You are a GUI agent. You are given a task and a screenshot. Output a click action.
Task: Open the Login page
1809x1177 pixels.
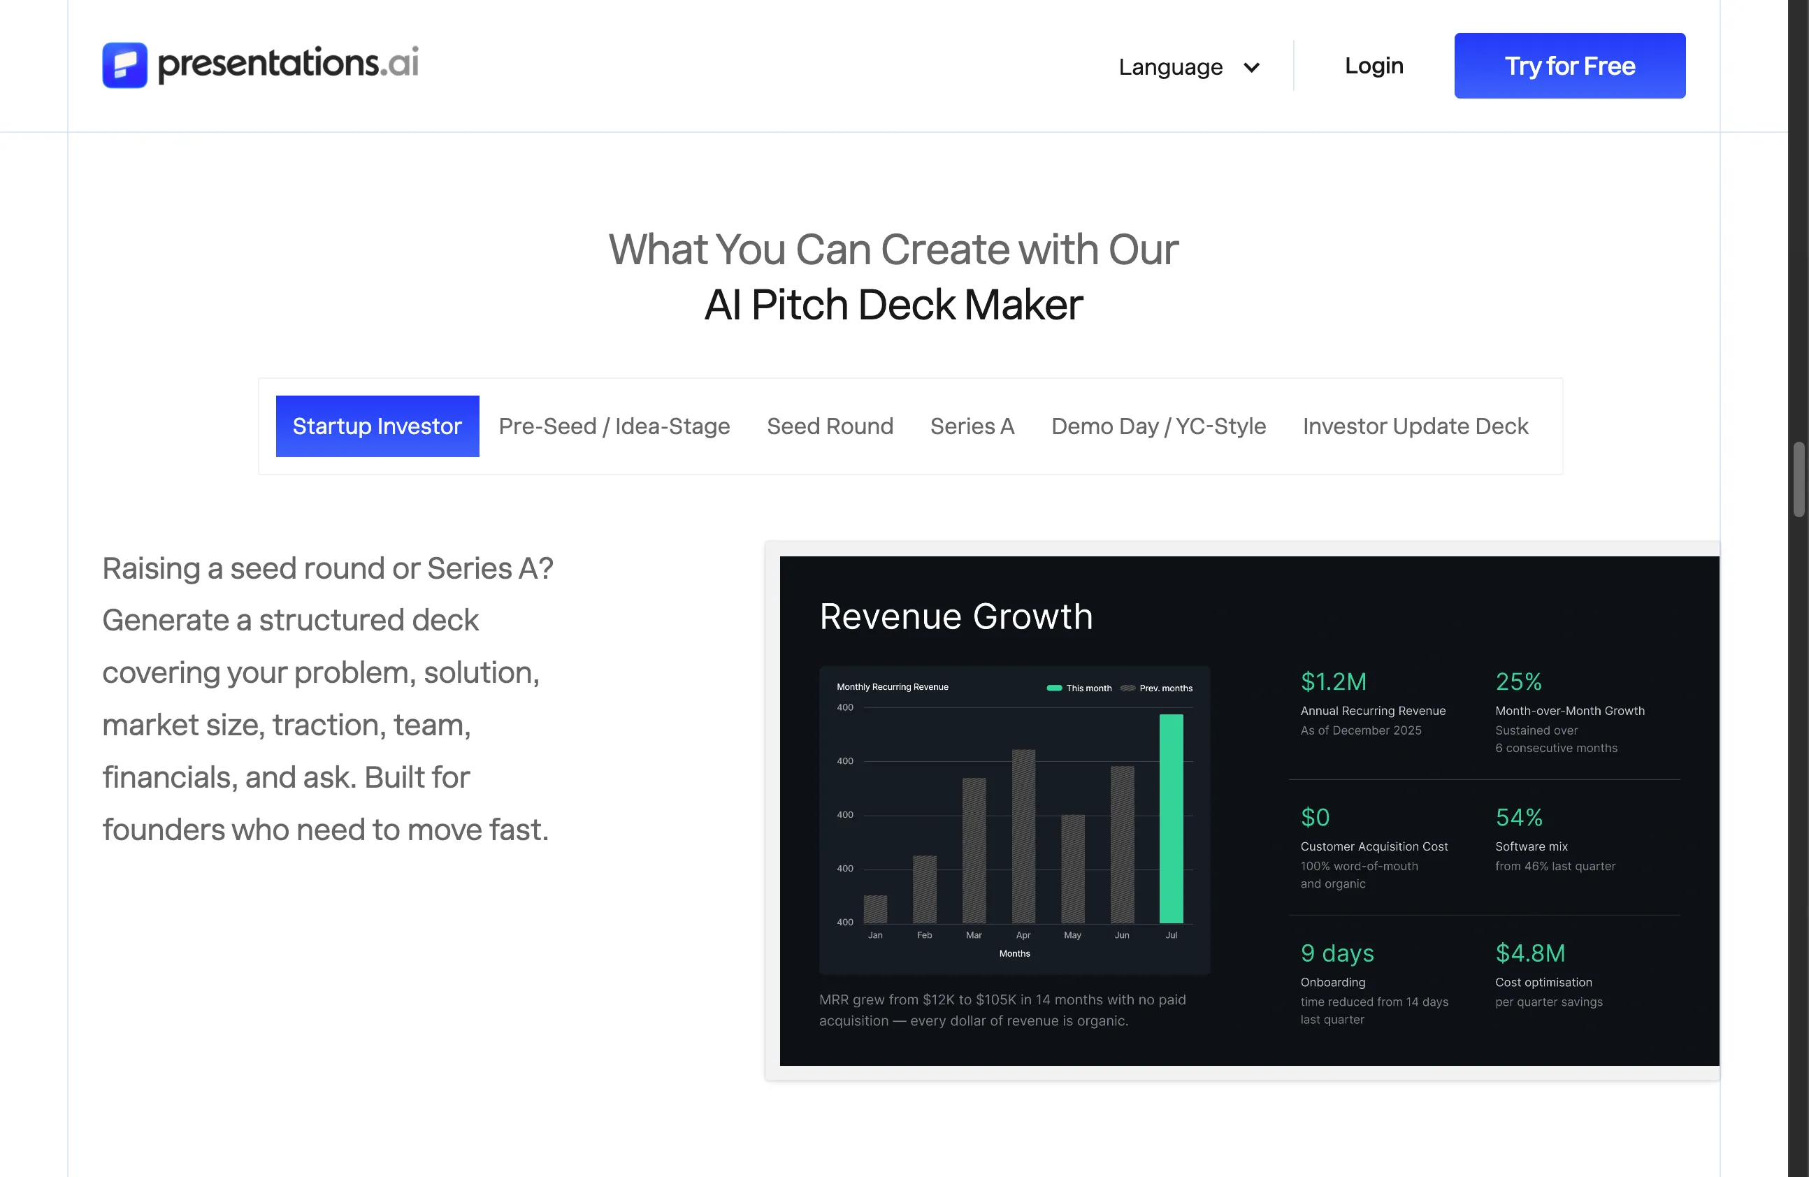click(x=1374, y=65)
